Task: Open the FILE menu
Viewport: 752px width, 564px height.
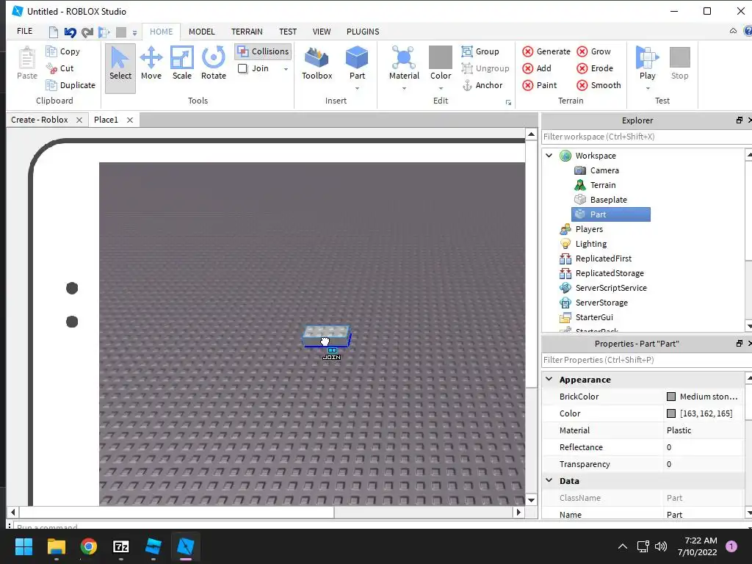Action: [24, 31]
